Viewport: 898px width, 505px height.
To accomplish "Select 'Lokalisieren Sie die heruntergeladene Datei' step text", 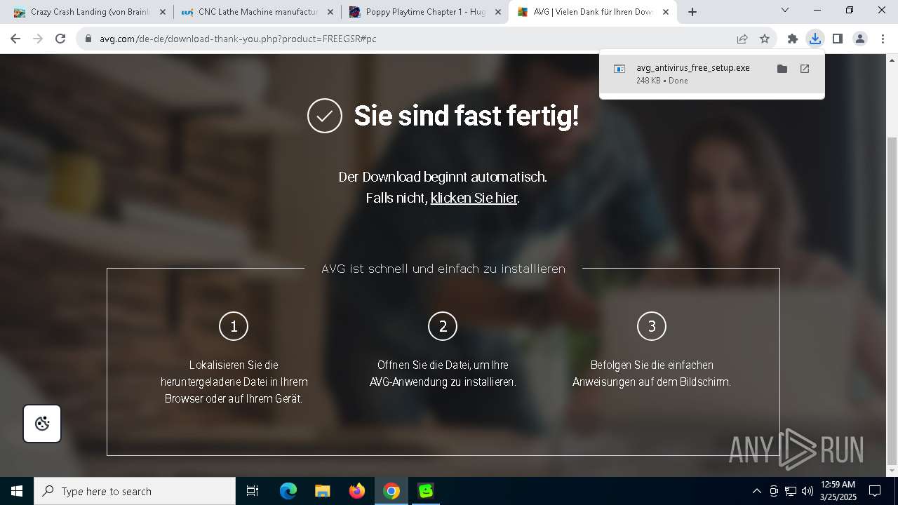I will pyautogui.click(x=234, y=382).
